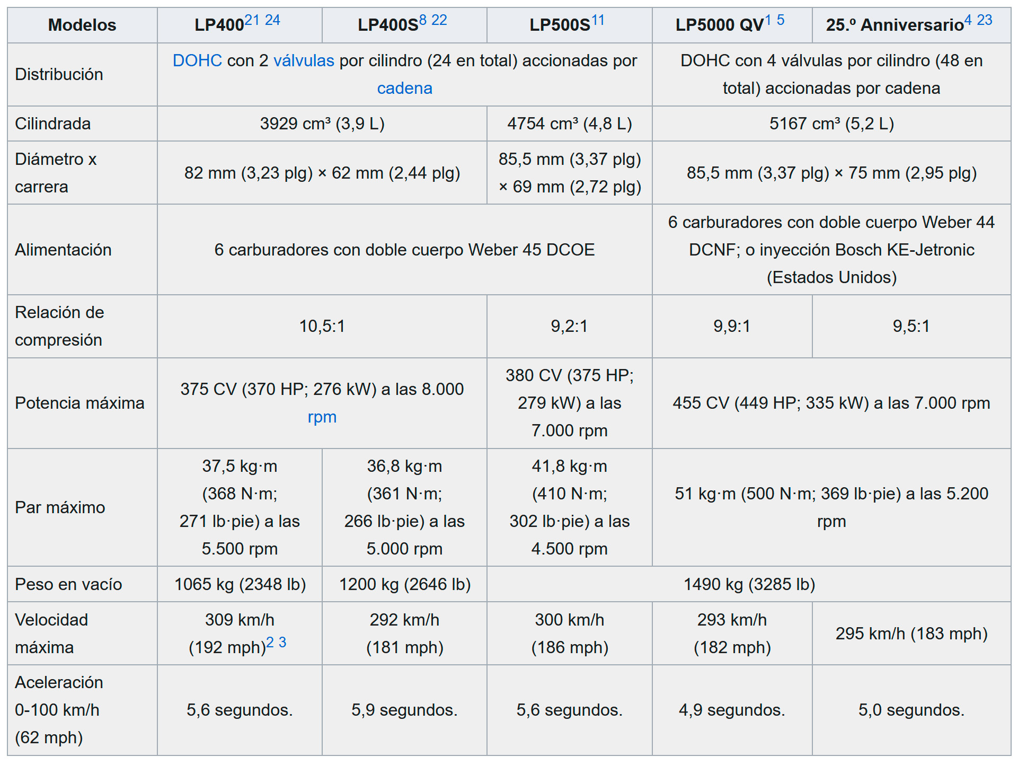Click the Modelos column header cell

click(82, 25)
